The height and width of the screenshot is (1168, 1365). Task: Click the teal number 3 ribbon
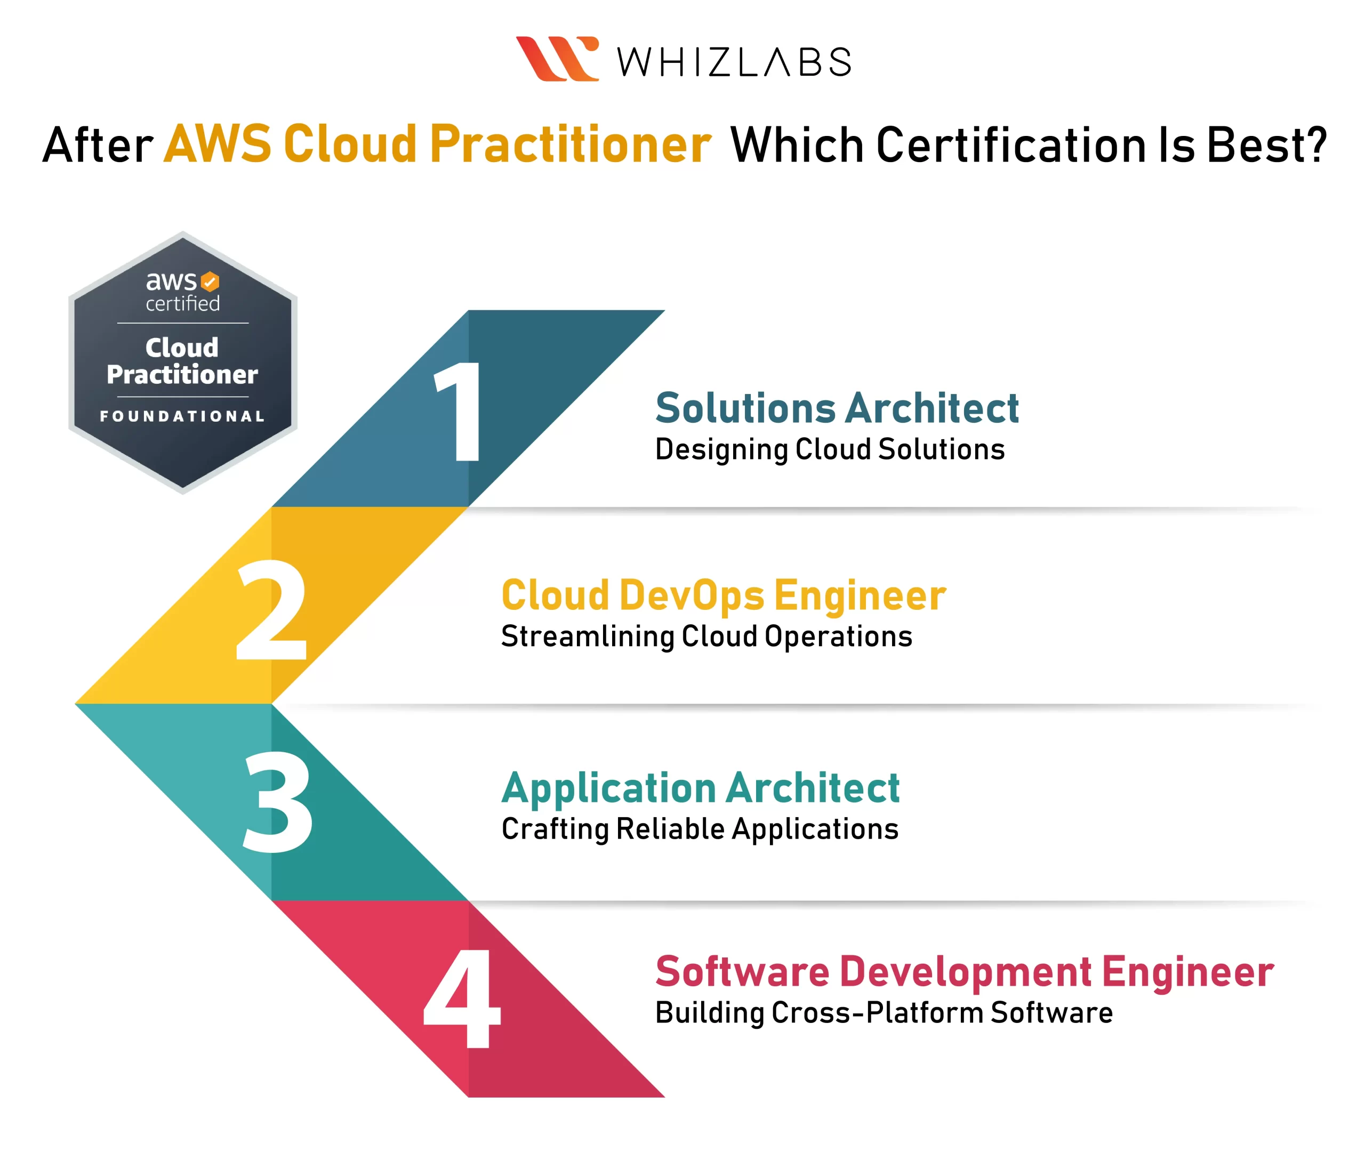tap(271, 802)
